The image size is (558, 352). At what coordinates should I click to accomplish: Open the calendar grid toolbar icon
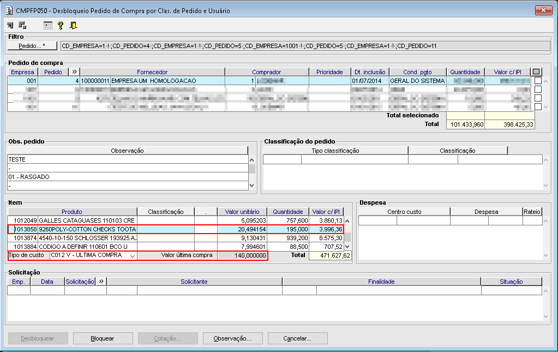coord(48,25)
